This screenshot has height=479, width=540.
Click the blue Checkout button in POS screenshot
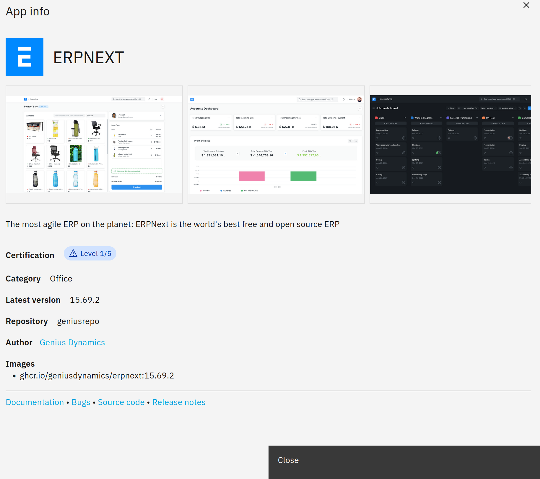click(x=137, y=187)
